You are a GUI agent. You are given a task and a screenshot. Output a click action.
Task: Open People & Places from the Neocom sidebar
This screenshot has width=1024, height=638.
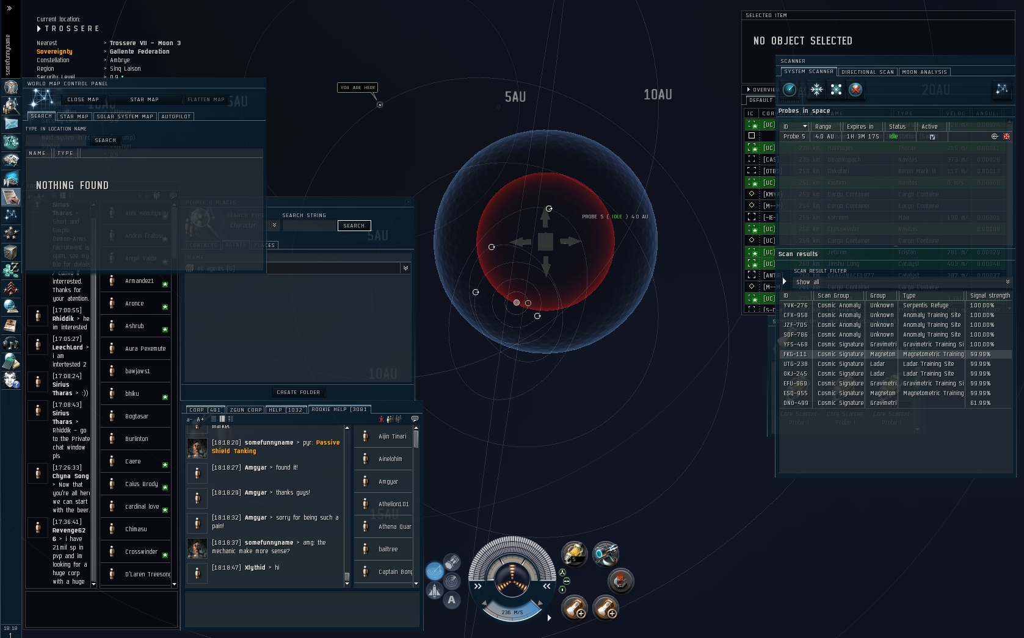point(10,105)
